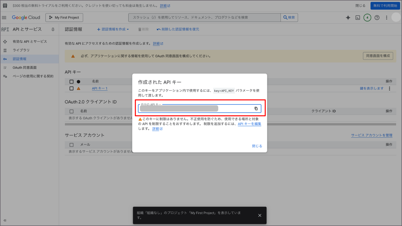Click the warning triangle in the OAuth banner

click(x=73, y=56)
